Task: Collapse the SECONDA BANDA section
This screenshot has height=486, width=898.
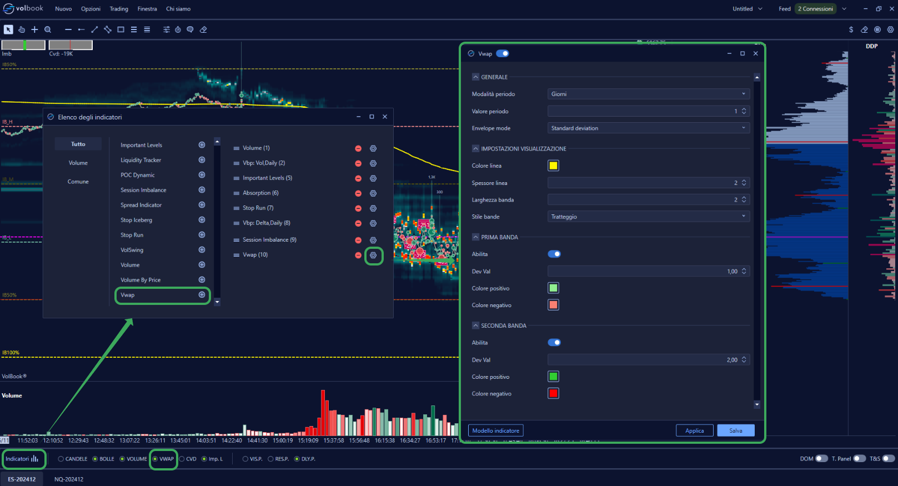Action: click(x=475, y=325)
